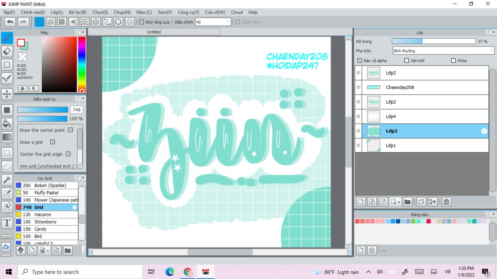Viewport: 497px width, 279px height.
Task: Open Bộ lọc(R) menu
Action: pos(78,12)
